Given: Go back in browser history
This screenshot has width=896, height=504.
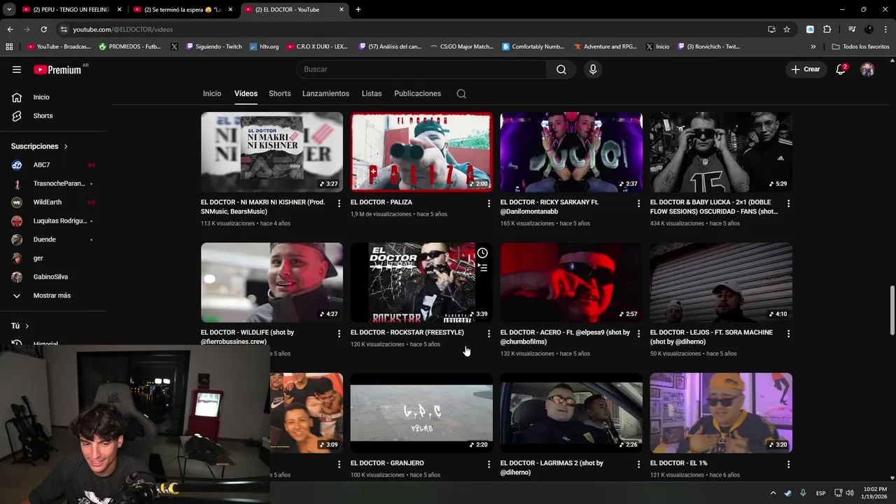Looking at the screenshot, I should point(10,29).
